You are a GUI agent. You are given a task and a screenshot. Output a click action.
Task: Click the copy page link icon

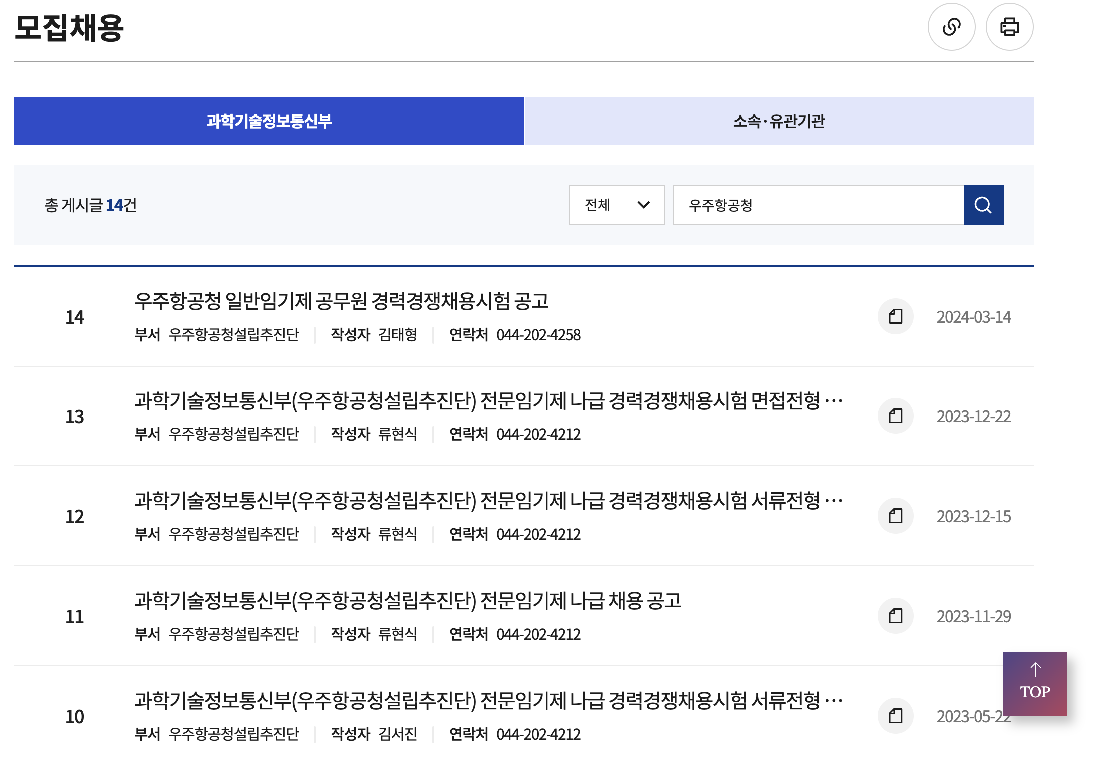pos(951,27)
